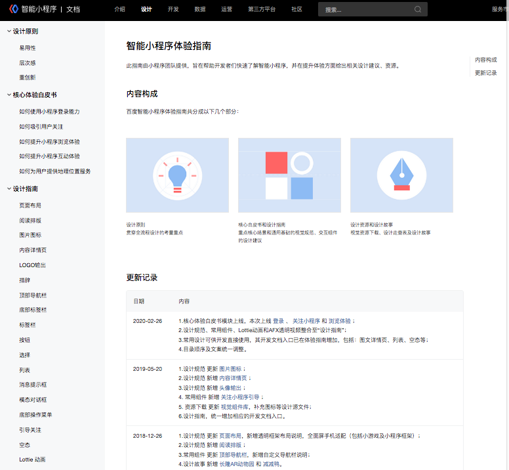The height and width of the screenshot is (470, 509).
Task: Select 按钮 in the sidebar
Action: (x=24, y=340)
